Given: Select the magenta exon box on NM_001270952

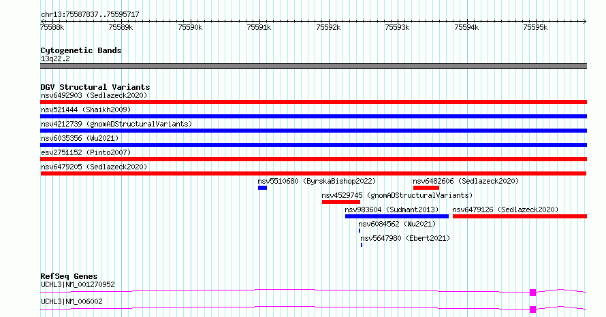Looking at the screenshot, I should (532, 293).
